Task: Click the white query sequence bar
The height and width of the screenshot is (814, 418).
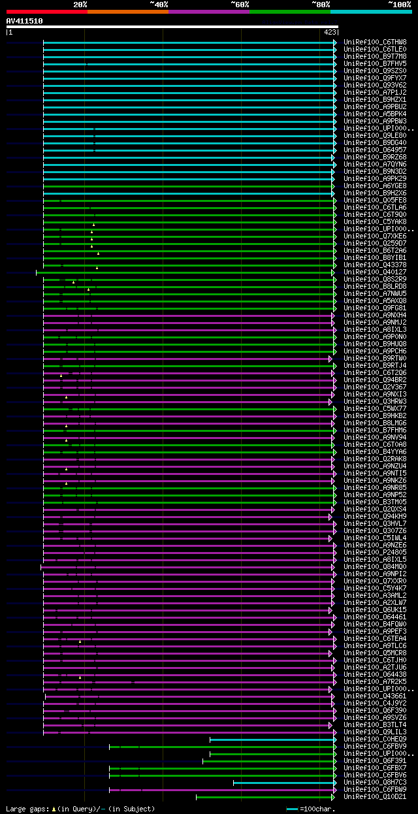Action: [172, 27]
